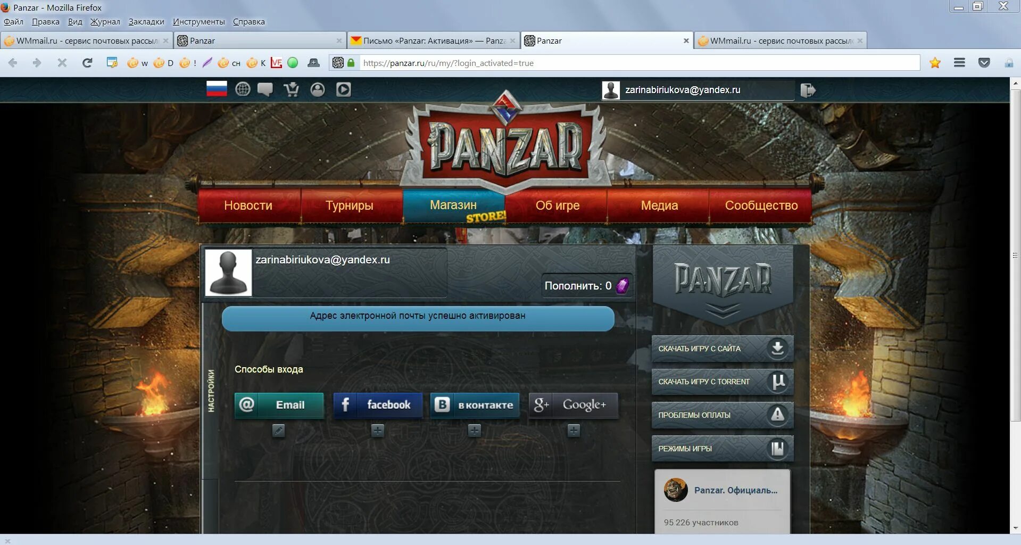Click the WMmail 'СН' bookmark icon
The width and height of the screenshot is (1021, 545).
coord(229,63)
